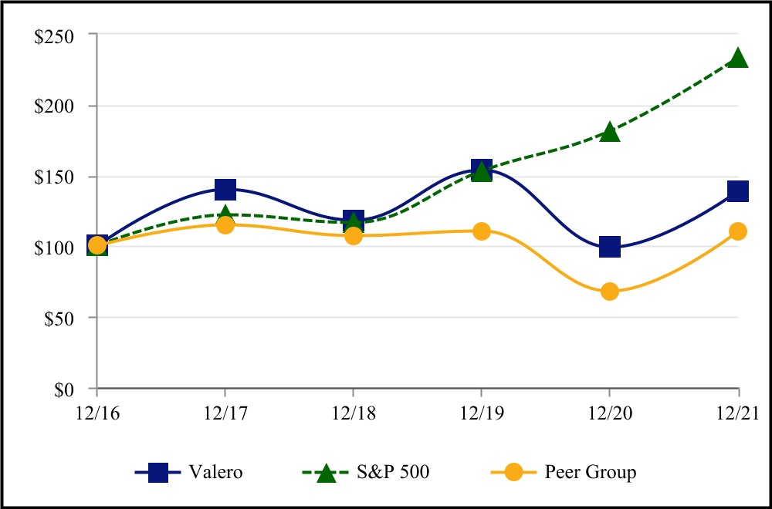This screenshot has width=772, height=509.
Task: Select the Peer Group circle at 12/20
Action: pyautogui.click(x=610, y=292)
